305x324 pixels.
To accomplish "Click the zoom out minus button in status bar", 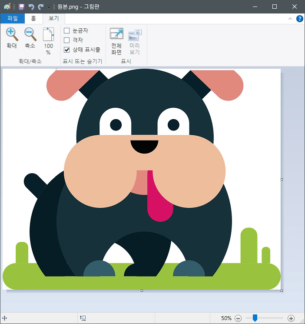I will [238, 318].
